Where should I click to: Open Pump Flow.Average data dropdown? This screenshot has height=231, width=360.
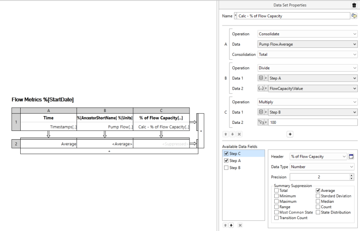[x=307, y=44]
